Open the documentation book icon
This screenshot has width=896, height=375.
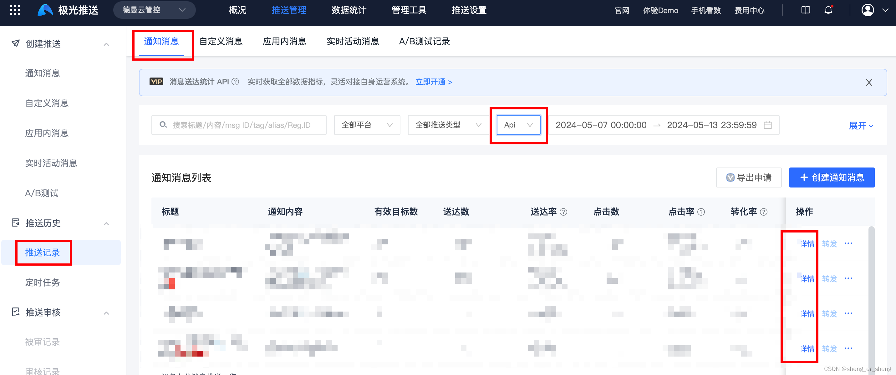tap(806, 10)
